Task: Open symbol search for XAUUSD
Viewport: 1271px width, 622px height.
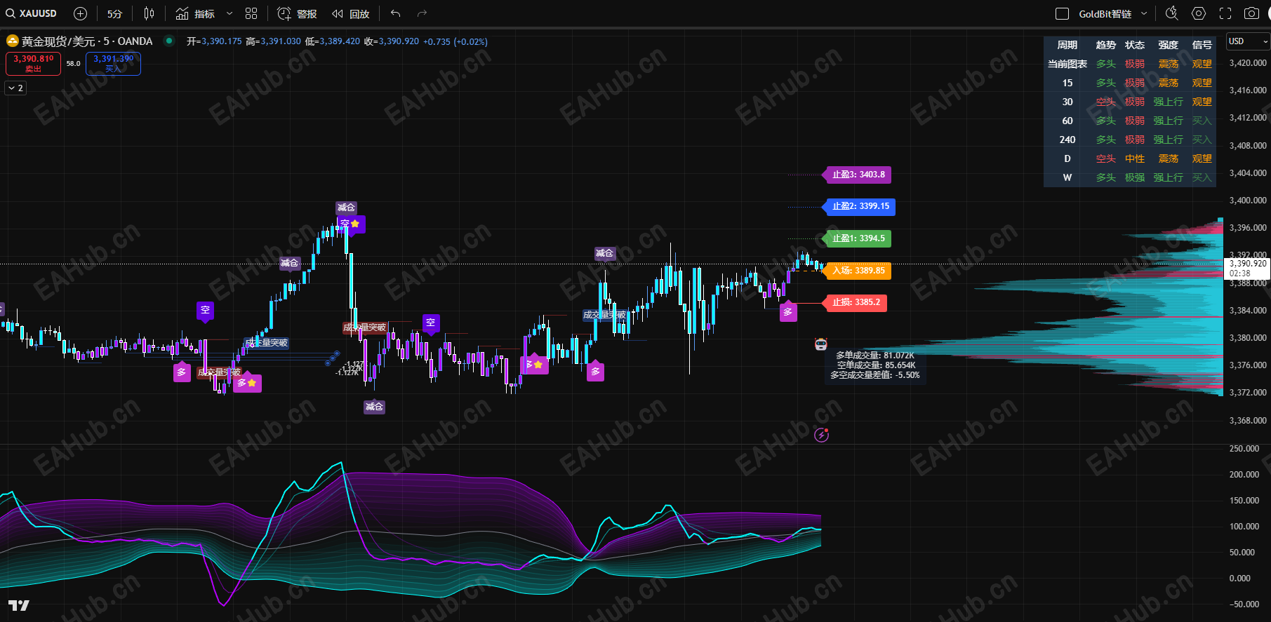Action: (32, 13)
